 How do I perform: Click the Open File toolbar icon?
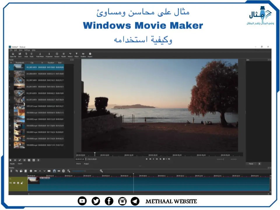coord(13,55)
